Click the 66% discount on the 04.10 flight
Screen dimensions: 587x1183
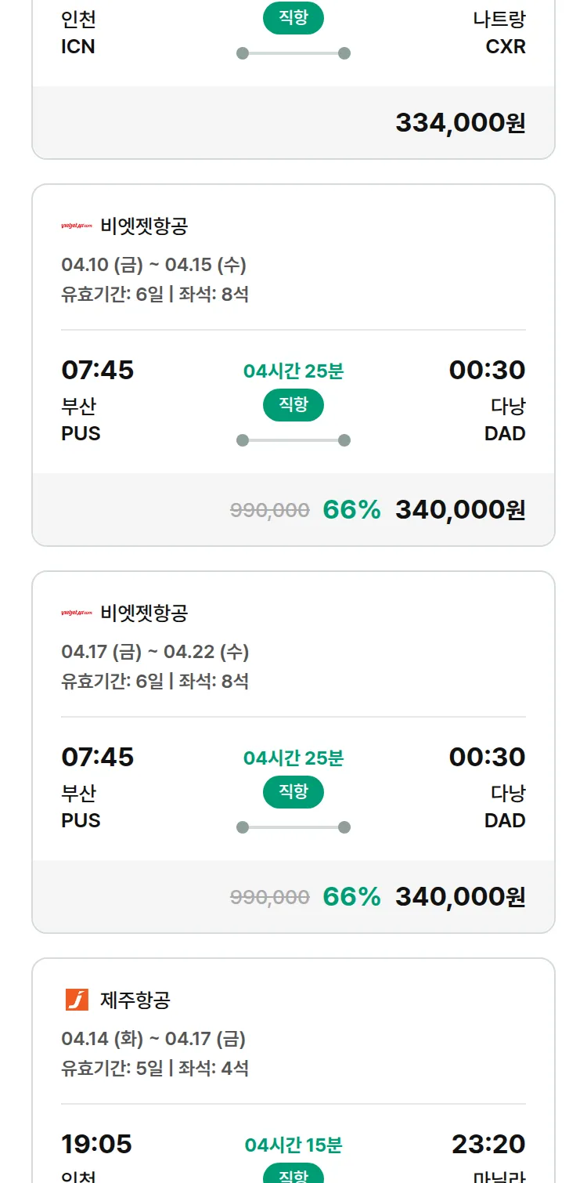351,510
